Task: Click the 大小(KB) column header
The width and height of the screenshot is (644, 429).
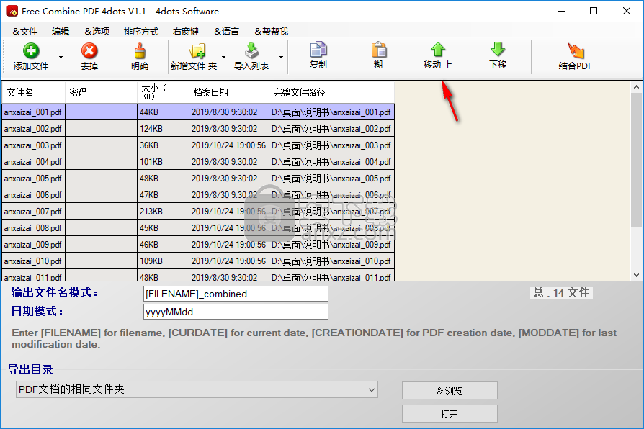Action: pyautogui.click(x=163, y=92)
